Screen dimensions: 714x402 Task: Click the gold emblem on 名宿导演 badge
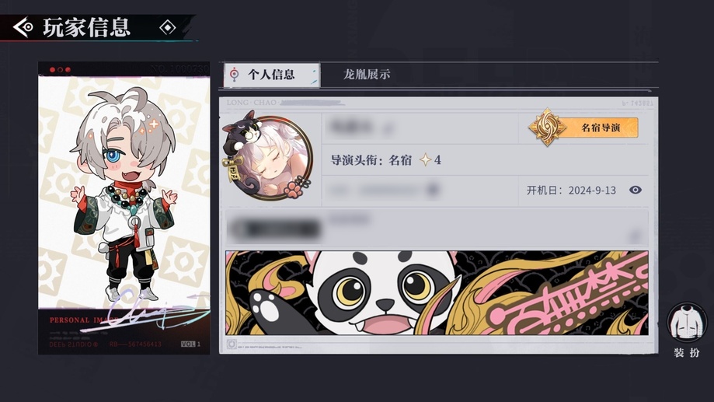coord(547,128)
